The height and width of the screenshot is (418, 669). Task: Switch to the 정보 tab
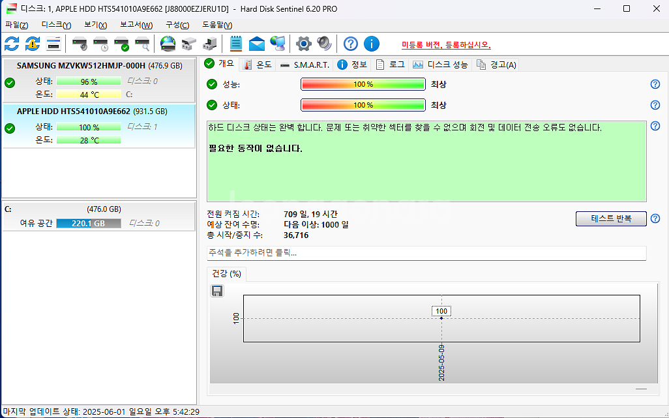pos(352,65)
